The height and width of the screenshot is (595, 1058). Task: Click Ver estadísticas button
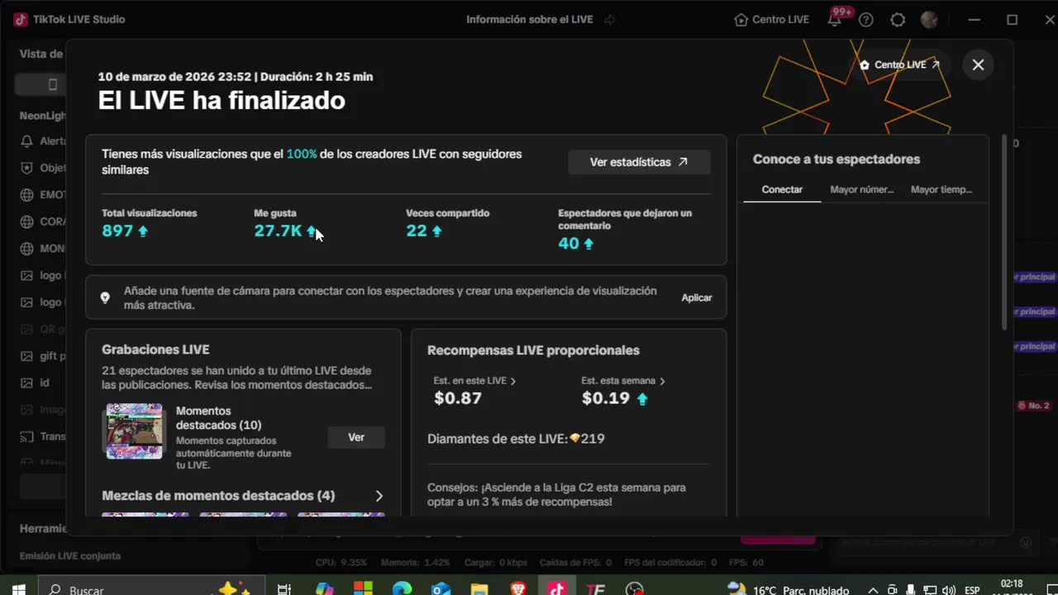(639, 162)
